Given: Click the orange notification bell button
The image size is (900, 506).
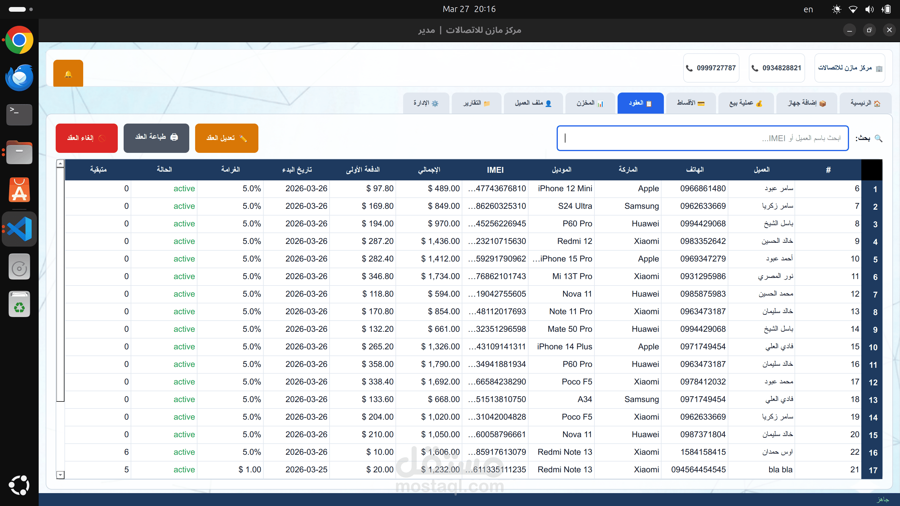Looking at the screenshot, I should coord(68,73).
